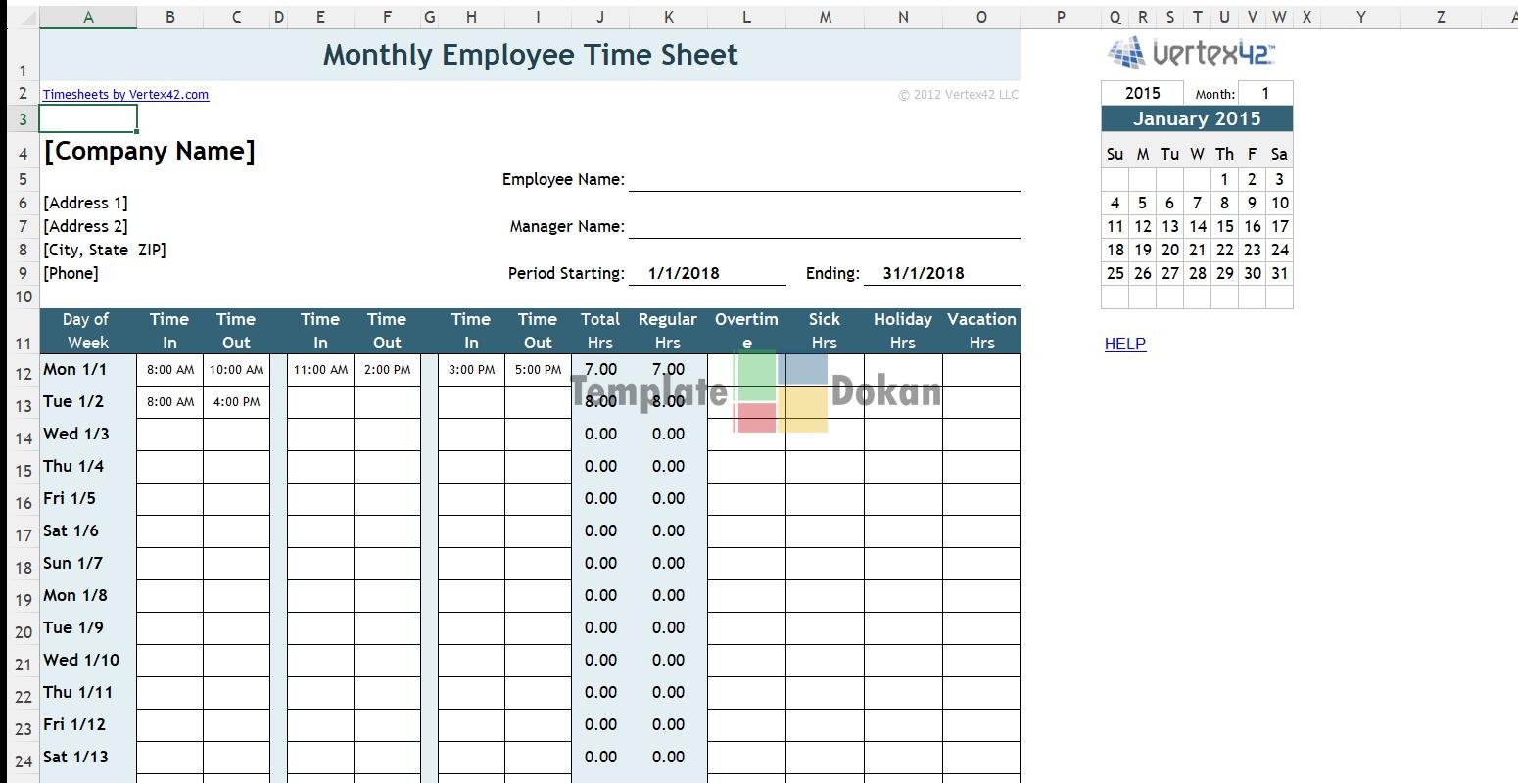
Task: Click the January 2015 calendar title
Action: pyautogui.click(x=1197, y=119)
